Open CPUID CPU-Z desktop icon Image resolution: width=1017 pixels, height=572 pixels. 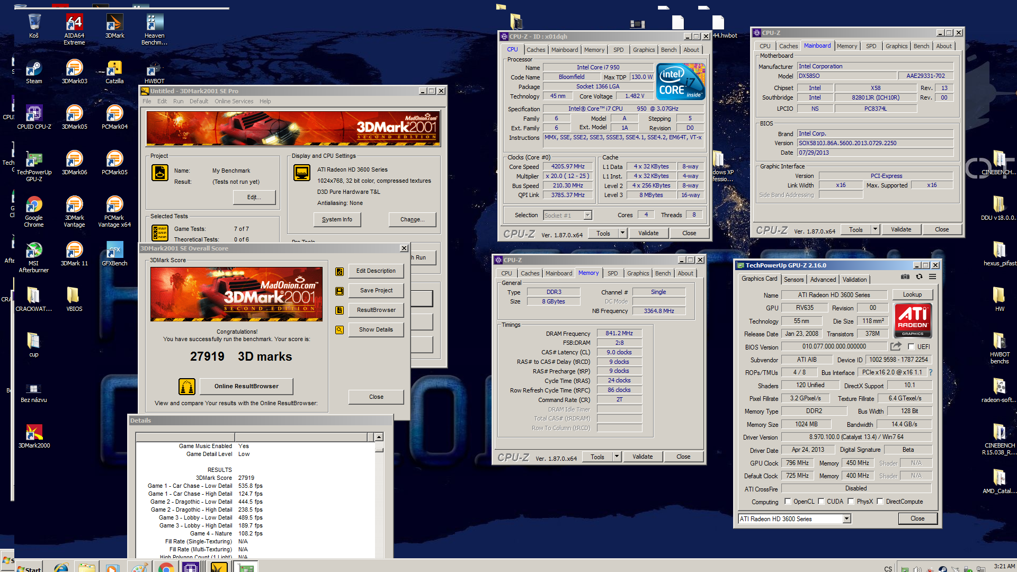click(x=34, y=117)
